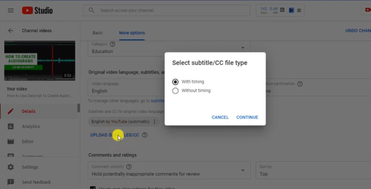Open the Settings gear icon
Screen dimensions: 371x189
point(10,167)
